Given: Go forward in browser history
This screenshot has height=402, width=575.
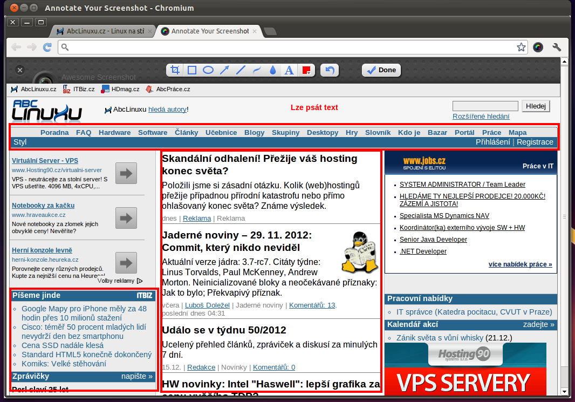Looking at the screenshot, I should (x=32, y=47).
